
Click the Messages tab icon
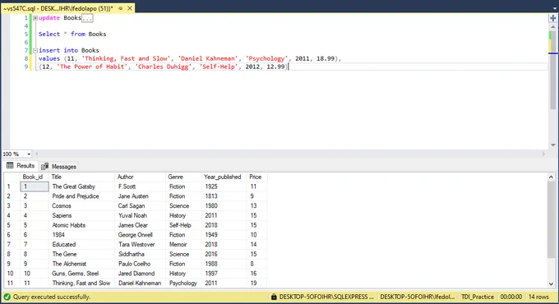tap(44, 167)
